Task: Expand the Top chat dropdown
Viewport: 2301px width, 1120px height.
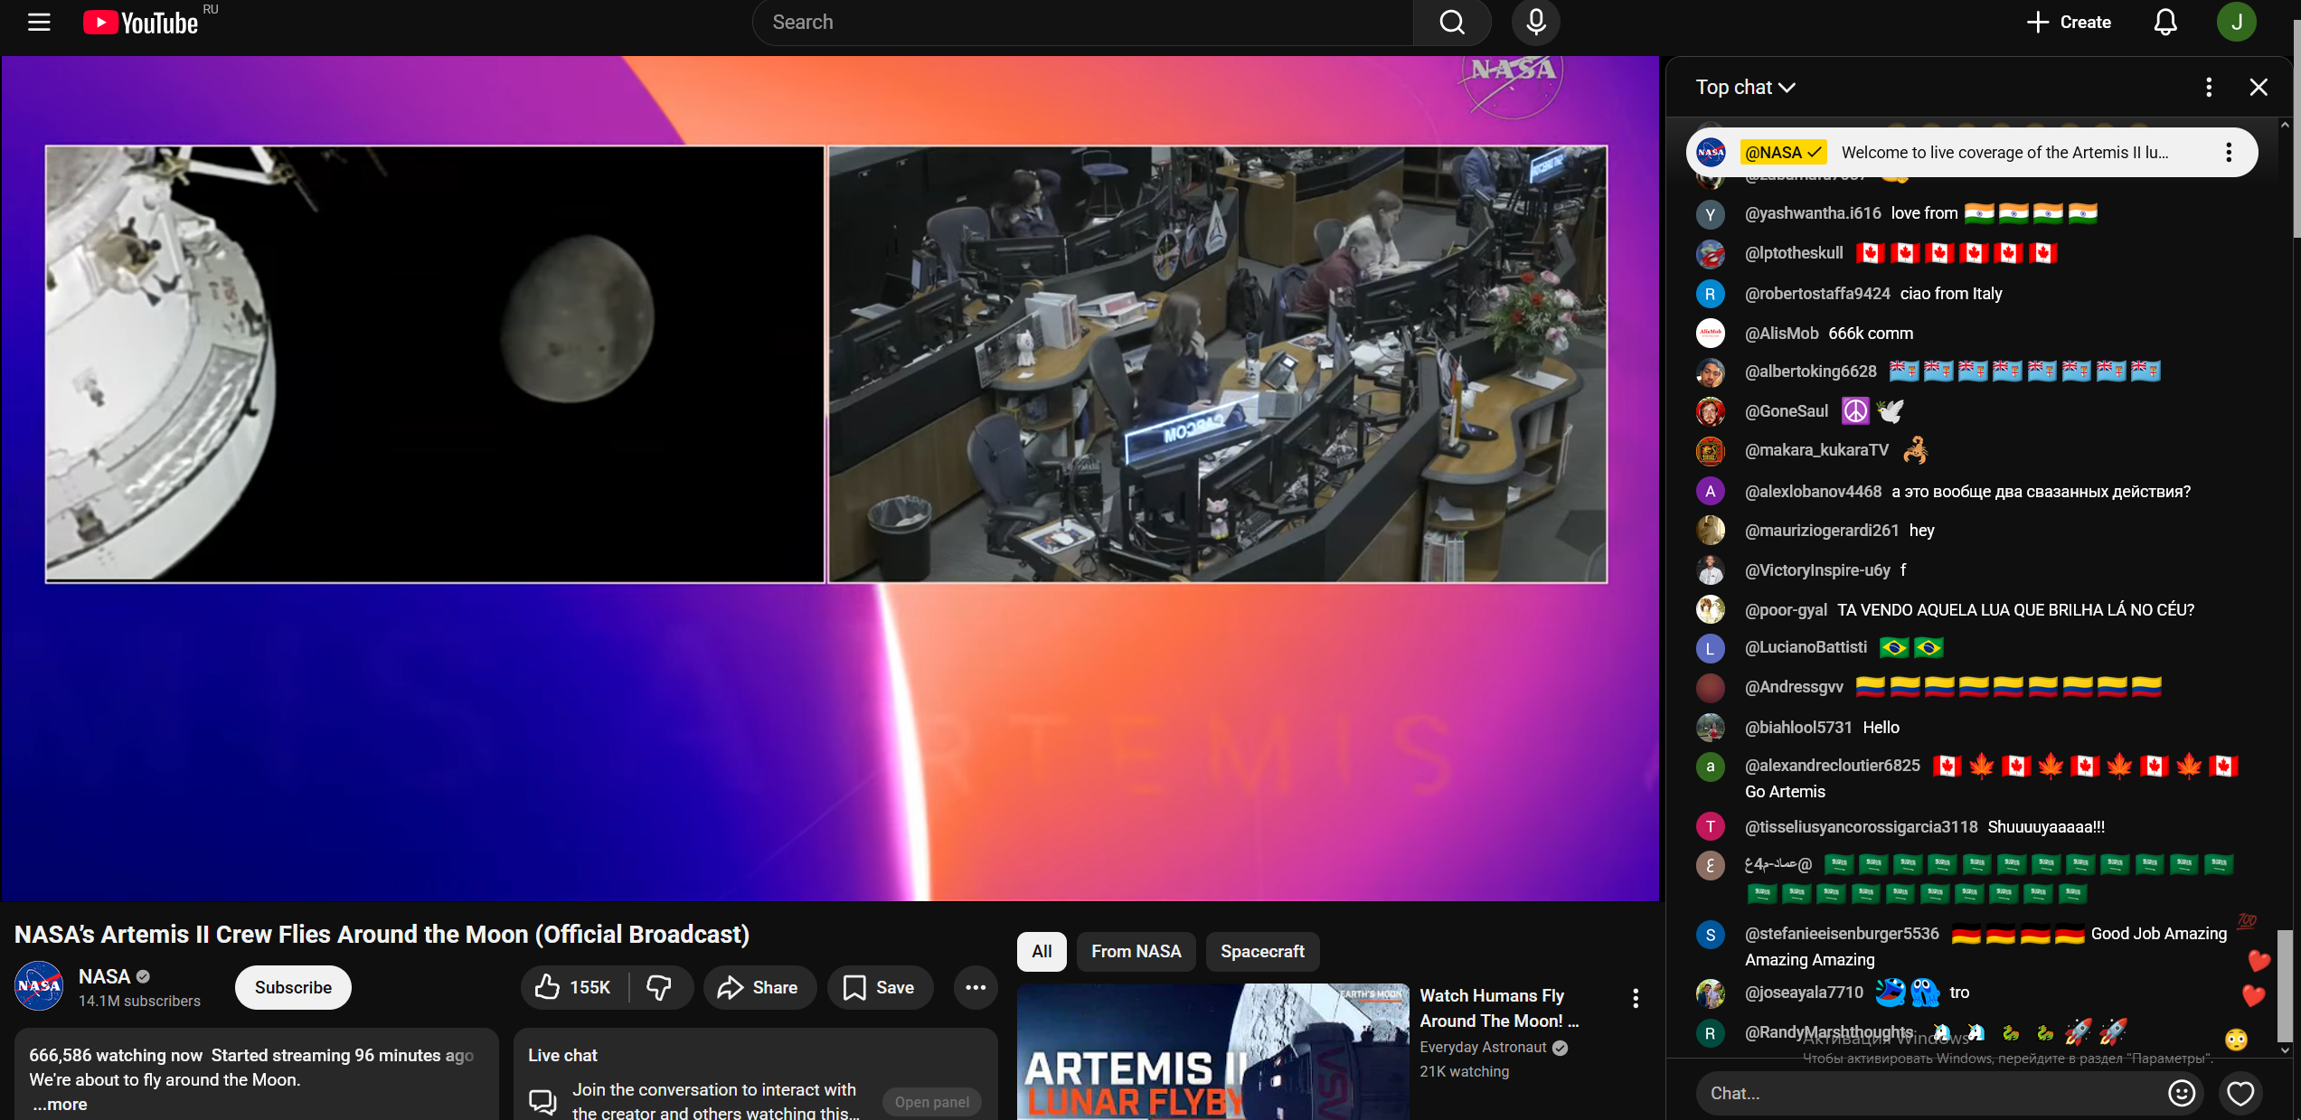Action: pos(1745,87)
